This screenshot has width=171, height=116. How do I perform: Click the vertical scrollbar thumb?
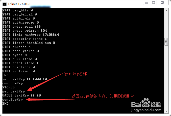(166, 42)
